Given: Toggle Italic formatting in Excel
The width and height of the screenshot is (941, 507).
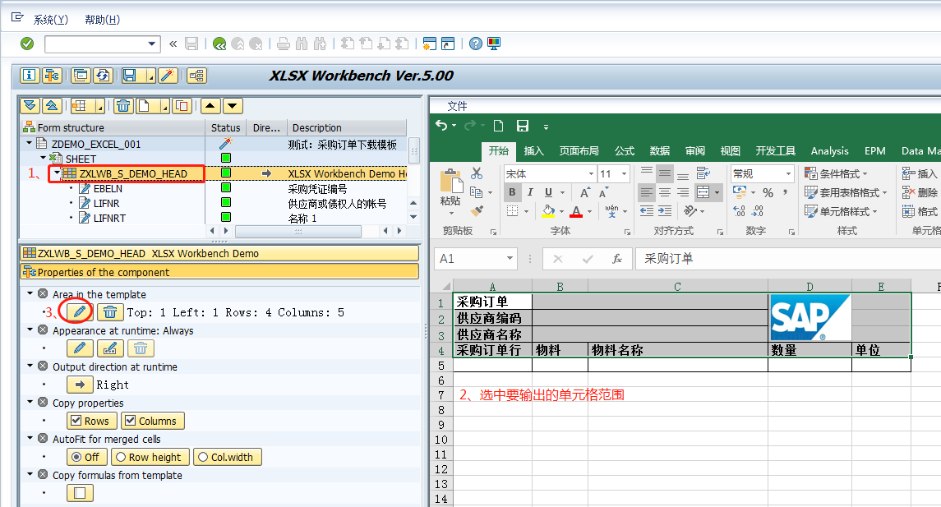Looking at the screenshot, I should point(530,192).
